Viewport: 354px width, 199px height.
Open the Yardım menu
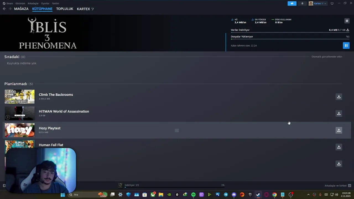pyautogui.click(x=55, y=3)
